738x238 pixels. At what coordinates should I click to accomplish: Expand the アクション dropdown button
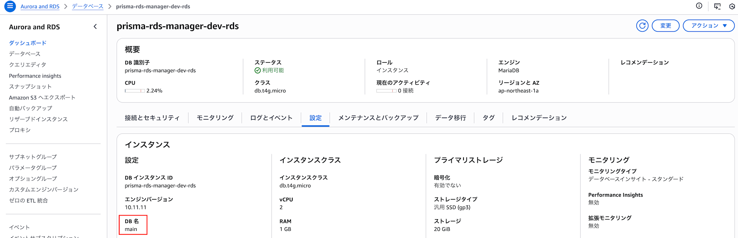(708, 26)
